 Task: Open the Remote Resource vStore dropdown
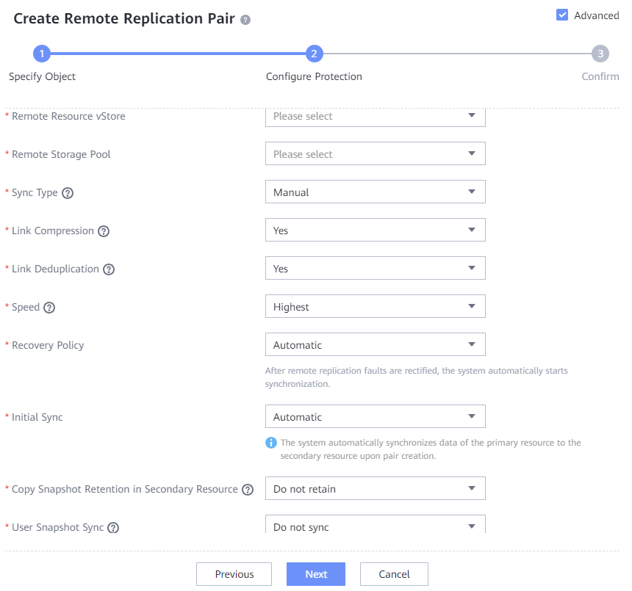pyautogui.click(x=375, y=116)
